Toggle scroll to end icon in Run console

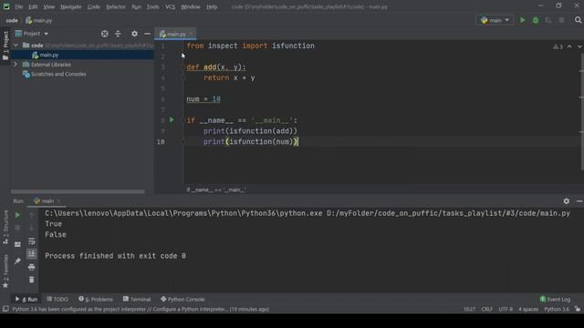[x=32, y=254]
